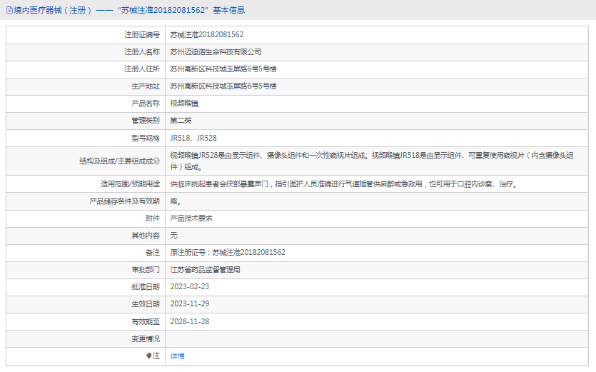
Task: Select registrant name 苏州迈迪诺生命科技有限公司
Action: coord(216,51)
